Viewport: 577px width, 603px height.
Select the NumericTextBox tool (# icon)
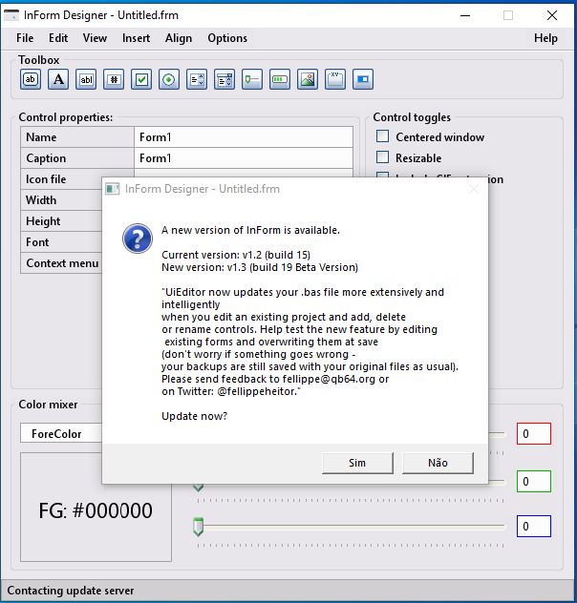pos(114,79)
